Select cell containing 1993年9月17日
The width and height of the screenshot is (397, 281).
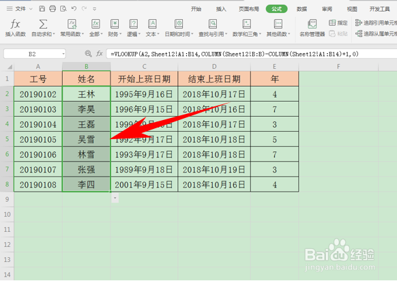145,154
